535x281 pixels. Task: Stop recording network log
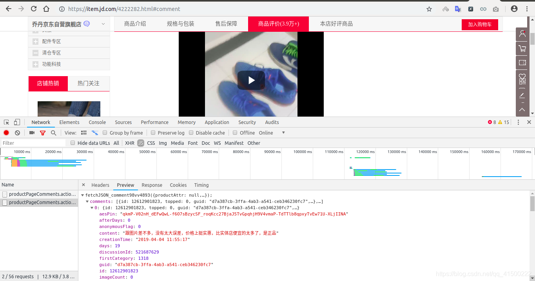6,133
